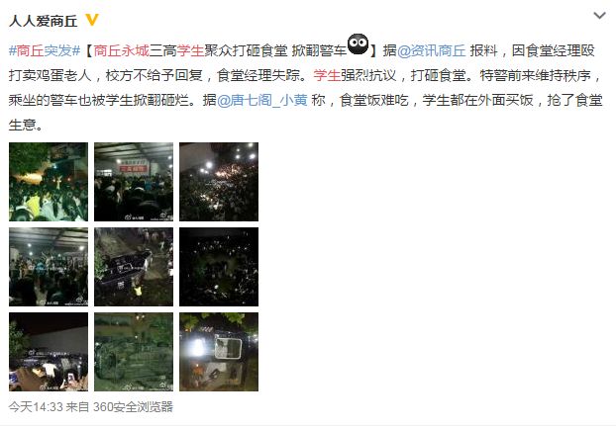Open the first thumbnail with yellow-lit crowd
This screenshot has width=616, height=429.
[49, 182]
